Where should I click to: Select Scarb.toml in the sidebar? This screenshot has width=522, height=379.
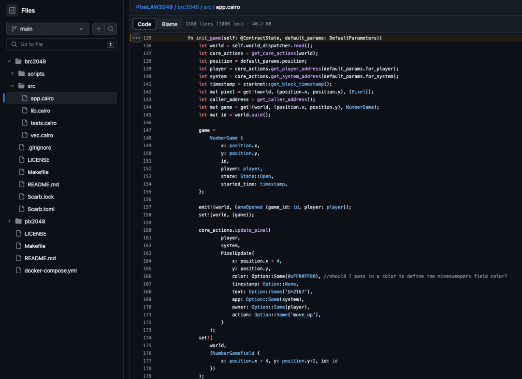[x=40, y=209]
